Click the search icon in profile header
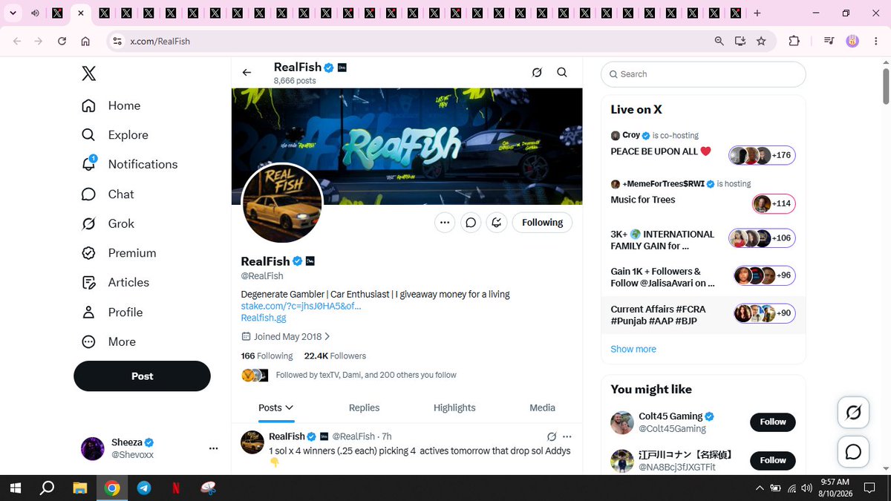Viewport: 891px width, 501px height. (562, 72)
